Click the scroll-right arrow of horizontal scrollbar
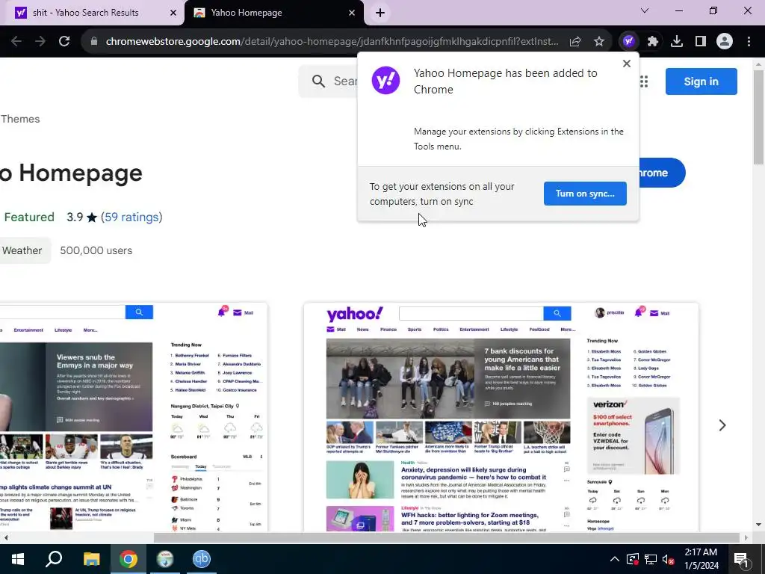This screenshot has width=765, height=574. (x=746, y=538)
